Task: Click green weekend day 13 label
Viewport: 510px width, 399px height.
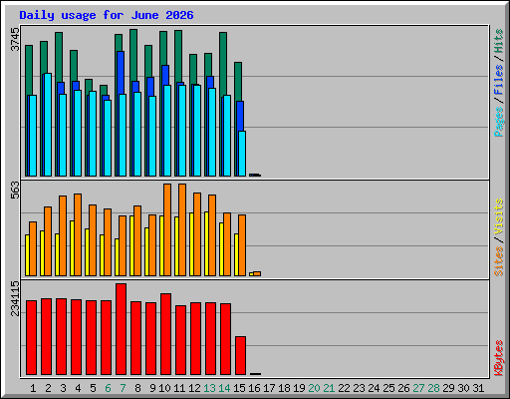Action: pos(209,388)
